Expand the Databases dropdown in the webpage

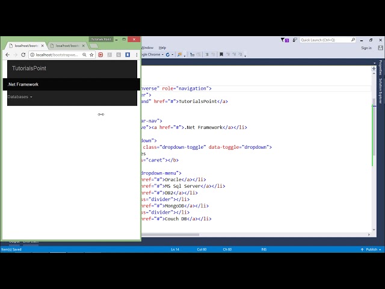coord(20,97)
